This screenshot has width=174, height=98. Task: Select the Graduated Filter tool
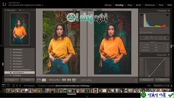[x=156, y=38]
